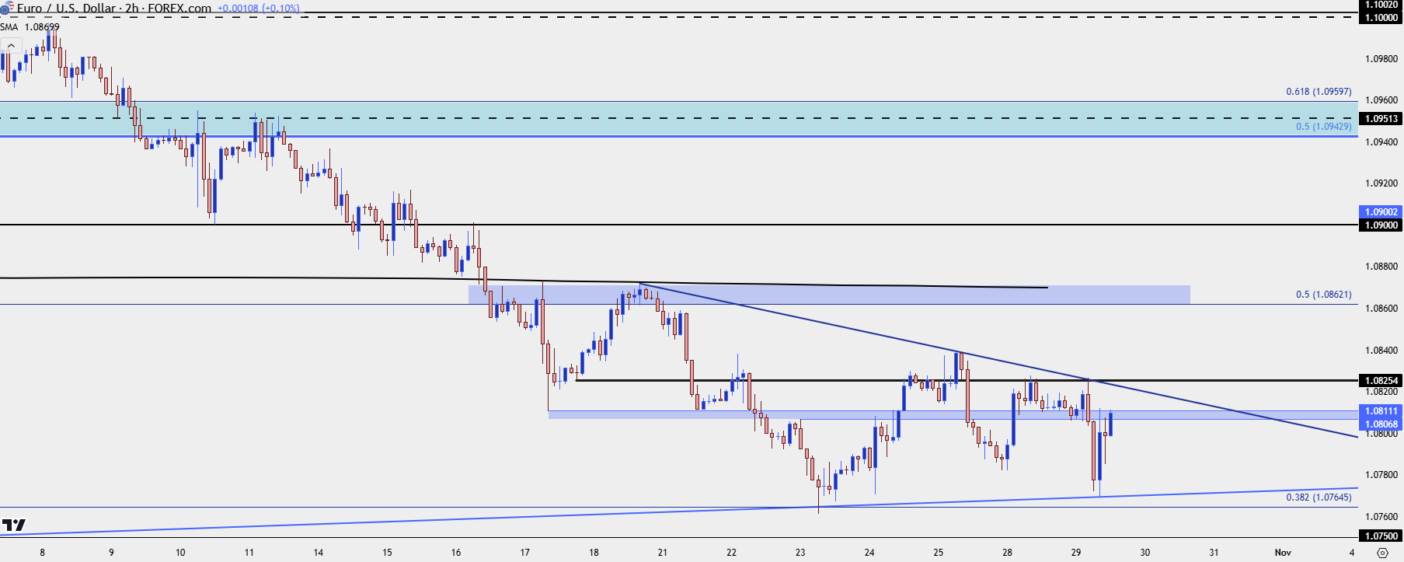Click the 0.382 (1.07645) Fibonacci label
Screen dimensions: 1404x562
point(1319,497)
